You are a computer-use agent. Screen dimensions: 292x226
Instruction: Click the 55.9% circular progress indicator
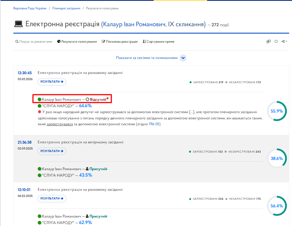[x=277, y=111]
